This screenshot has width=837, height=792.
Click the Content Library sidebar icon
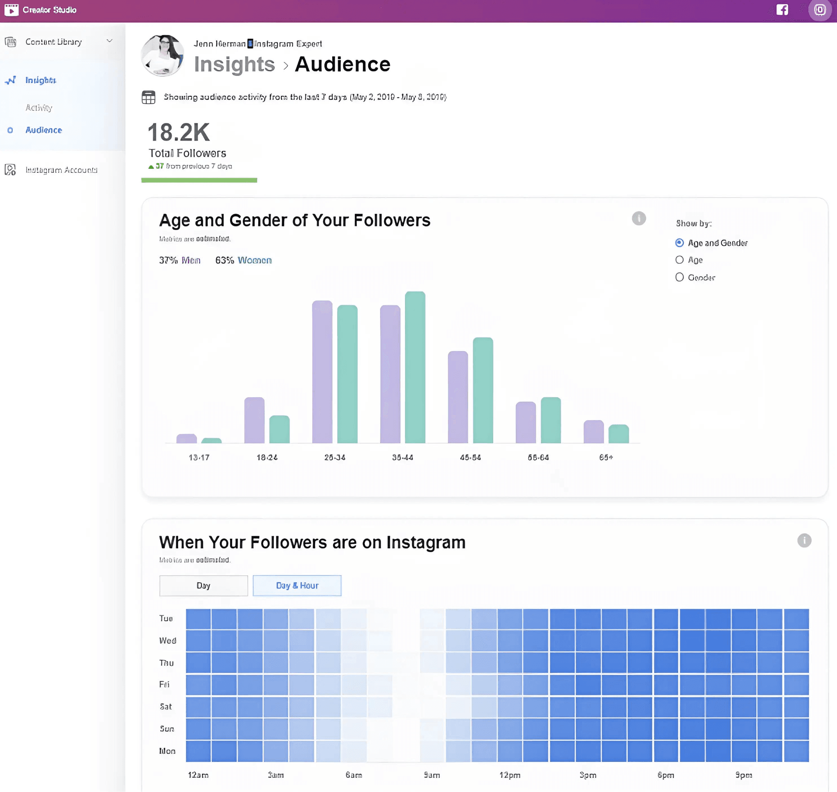pos(11,42)
